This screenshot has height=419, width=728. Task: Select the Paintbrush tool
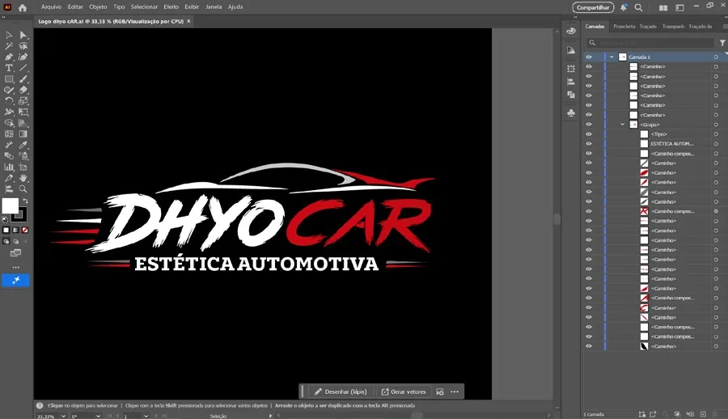click(x=23, y=79)
